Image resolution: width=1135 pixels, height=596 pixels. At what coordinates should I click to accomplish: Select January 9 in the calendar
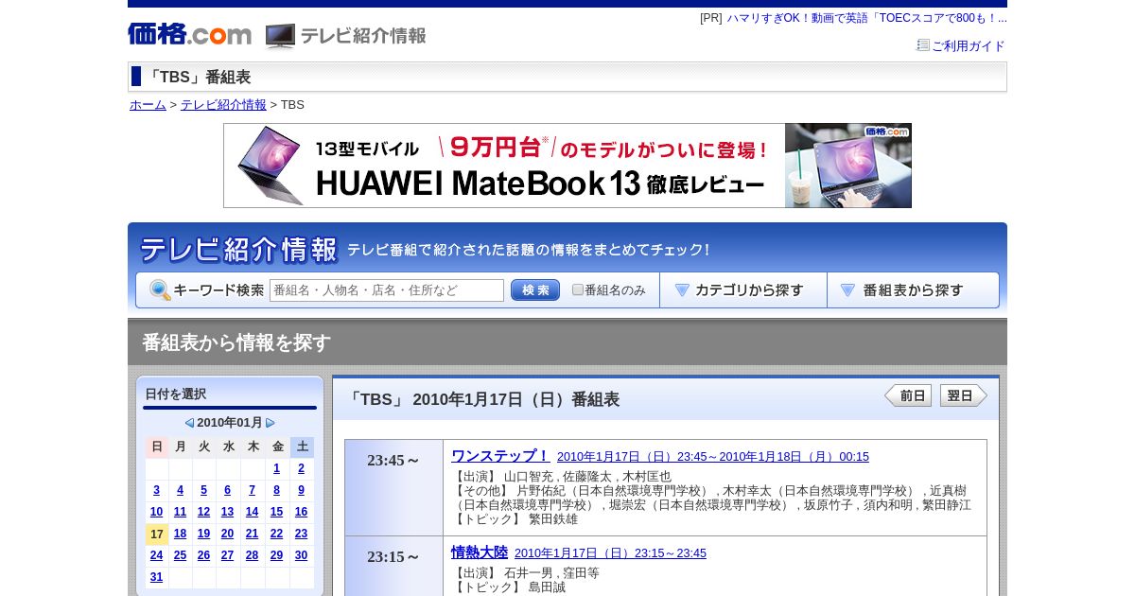[x=302, y=490]
